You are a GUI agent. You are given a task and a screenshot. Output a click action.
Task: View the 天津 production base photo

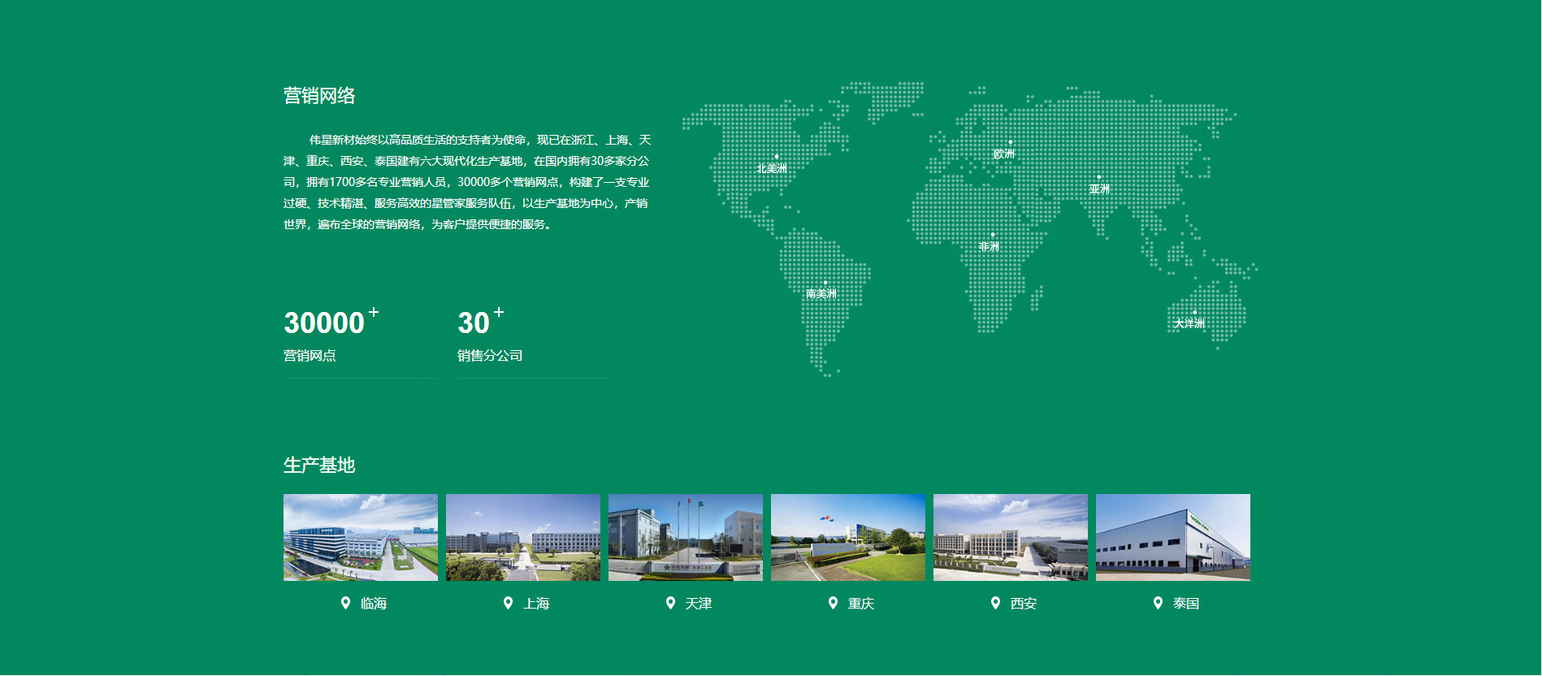tap(685, 537)
